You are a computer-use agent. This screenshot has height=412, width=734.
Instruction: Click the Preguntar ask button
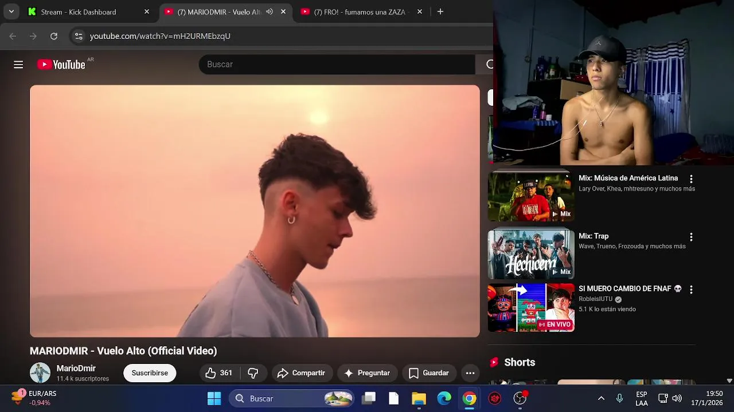(367, 373)
